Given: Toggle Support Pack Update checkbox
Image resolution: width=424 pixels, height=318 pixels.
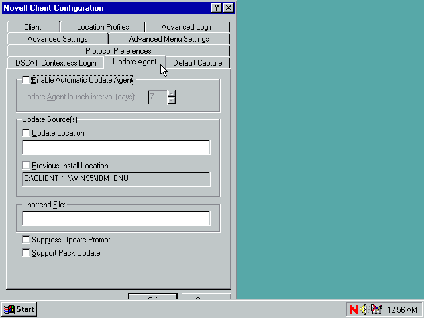Looking at the screenshot, I should (x=26, y=253).
